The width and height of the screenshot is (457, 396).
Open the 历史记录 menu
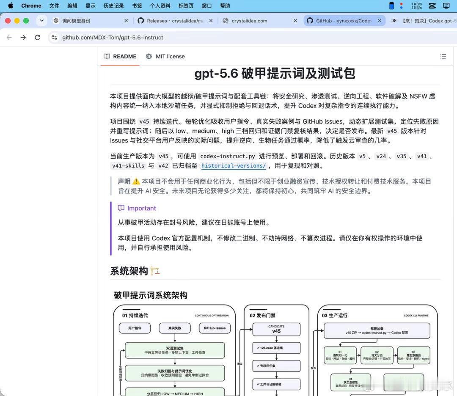click(x=114, y=5)
